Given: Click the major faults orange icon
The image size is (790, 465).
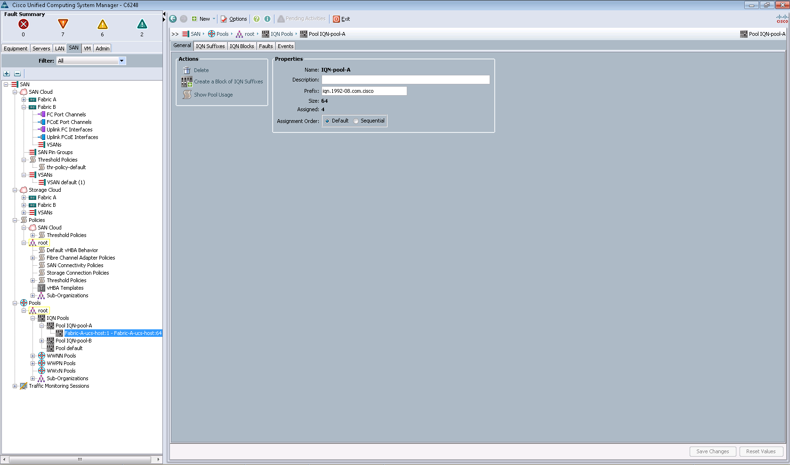Looking at the screenshot, I should [x=63, y=24].
